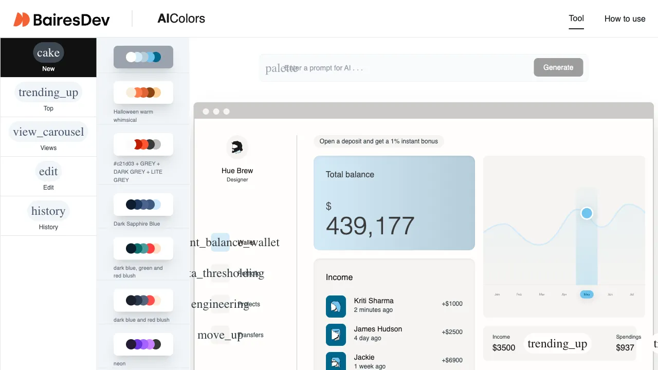658x370 pixels.
Task: Click the Total balance card
Action: coord(394,203)
